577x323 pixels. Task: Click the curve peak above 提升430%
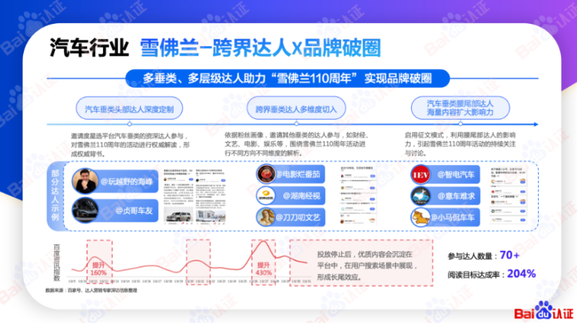coord(263,242)
